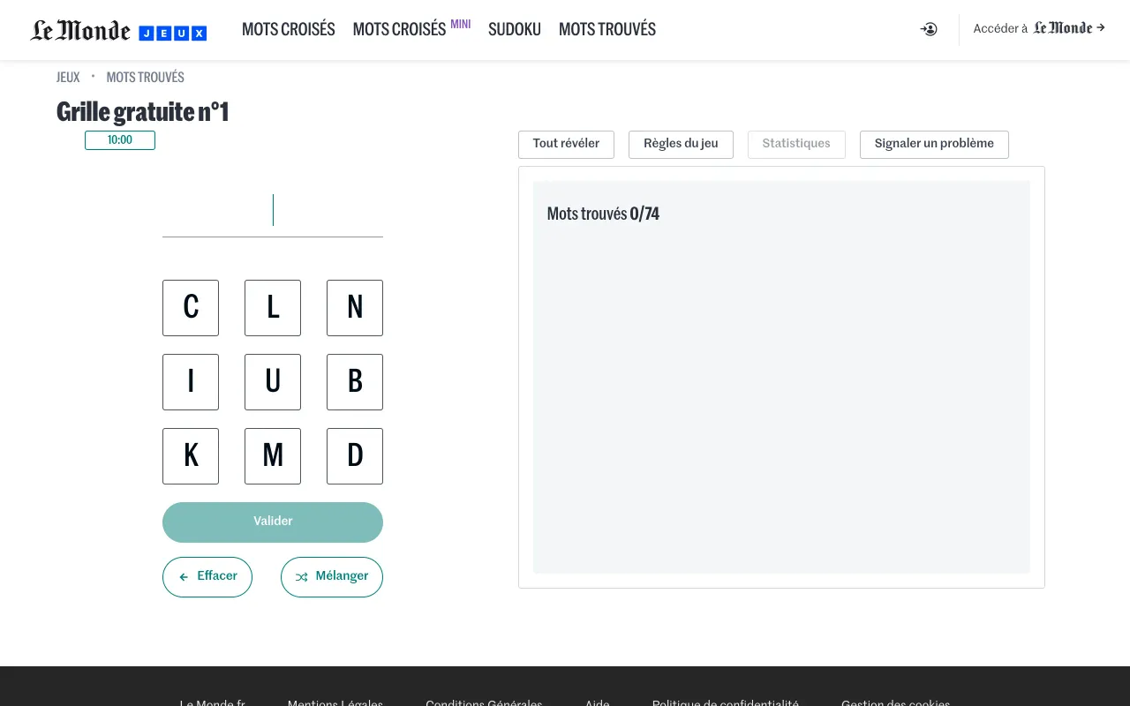Open Règles du jeu
The height and width of the screenshot is (706, 1130).
point(681,145)
